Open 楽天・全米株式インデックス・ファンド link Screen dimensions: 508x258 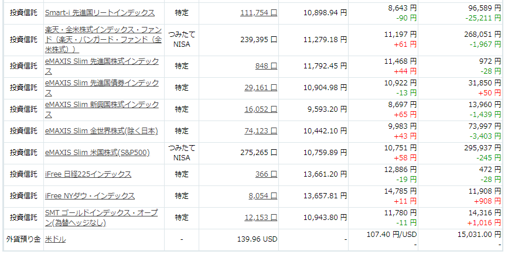103,39
